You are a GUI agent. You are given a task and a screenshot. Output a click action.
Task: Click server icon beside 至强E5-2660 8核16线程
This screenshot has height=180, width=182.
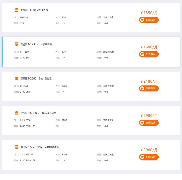[16, 78]
